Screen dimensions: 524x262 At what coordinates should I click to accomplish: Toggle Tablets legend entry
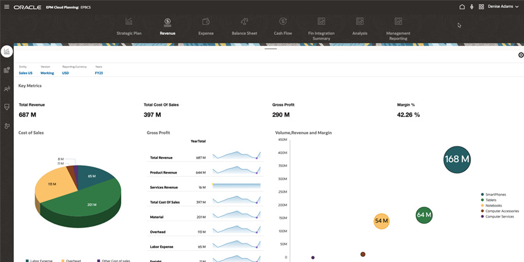tap(488, 200)
